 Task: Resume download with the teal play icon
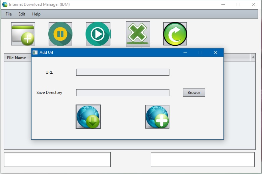coord(98,34)
